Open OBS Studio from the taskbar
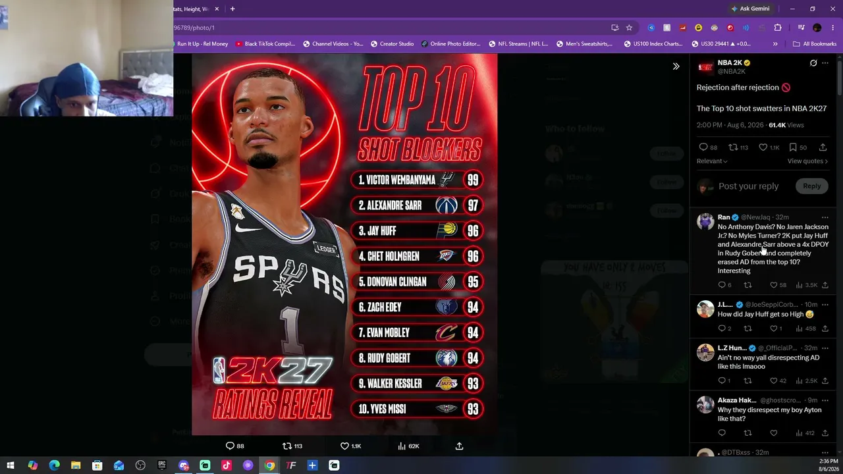843x474 pixels. coord(140,465)
